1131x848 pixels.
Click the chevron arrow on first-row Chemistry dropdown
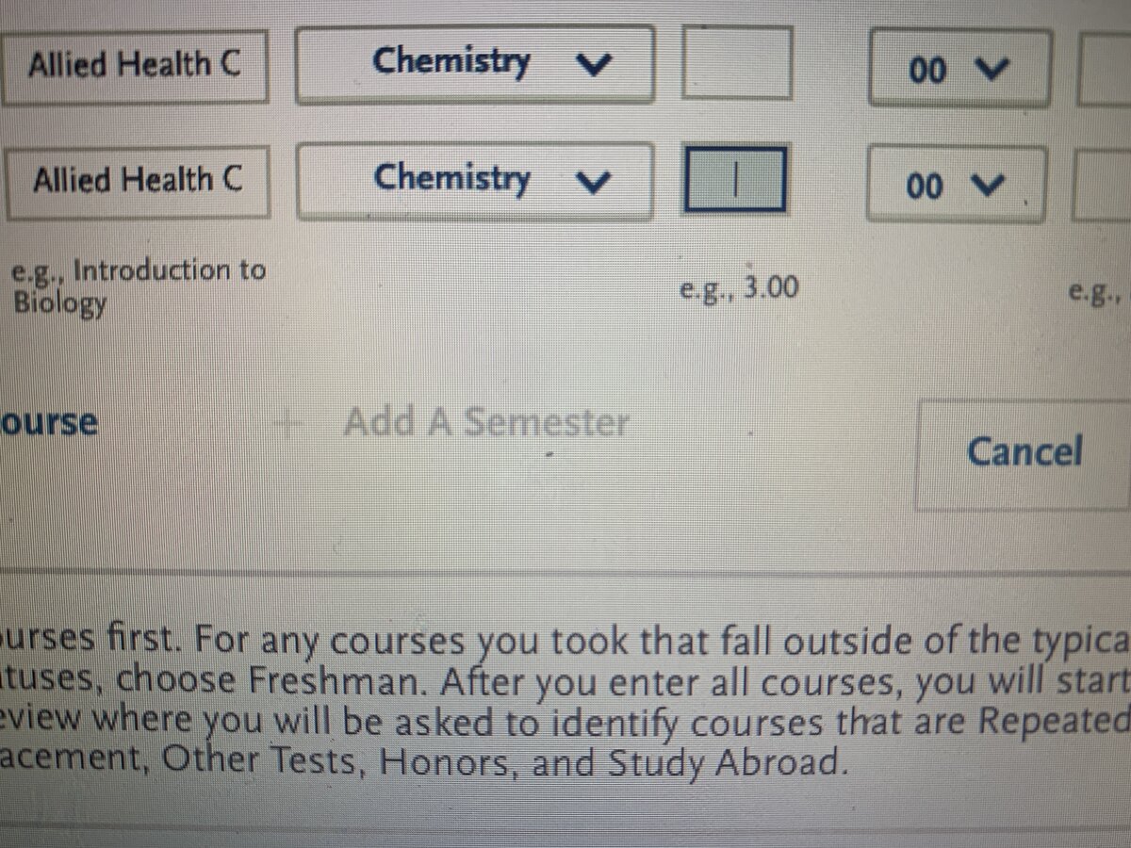[596, 64]
